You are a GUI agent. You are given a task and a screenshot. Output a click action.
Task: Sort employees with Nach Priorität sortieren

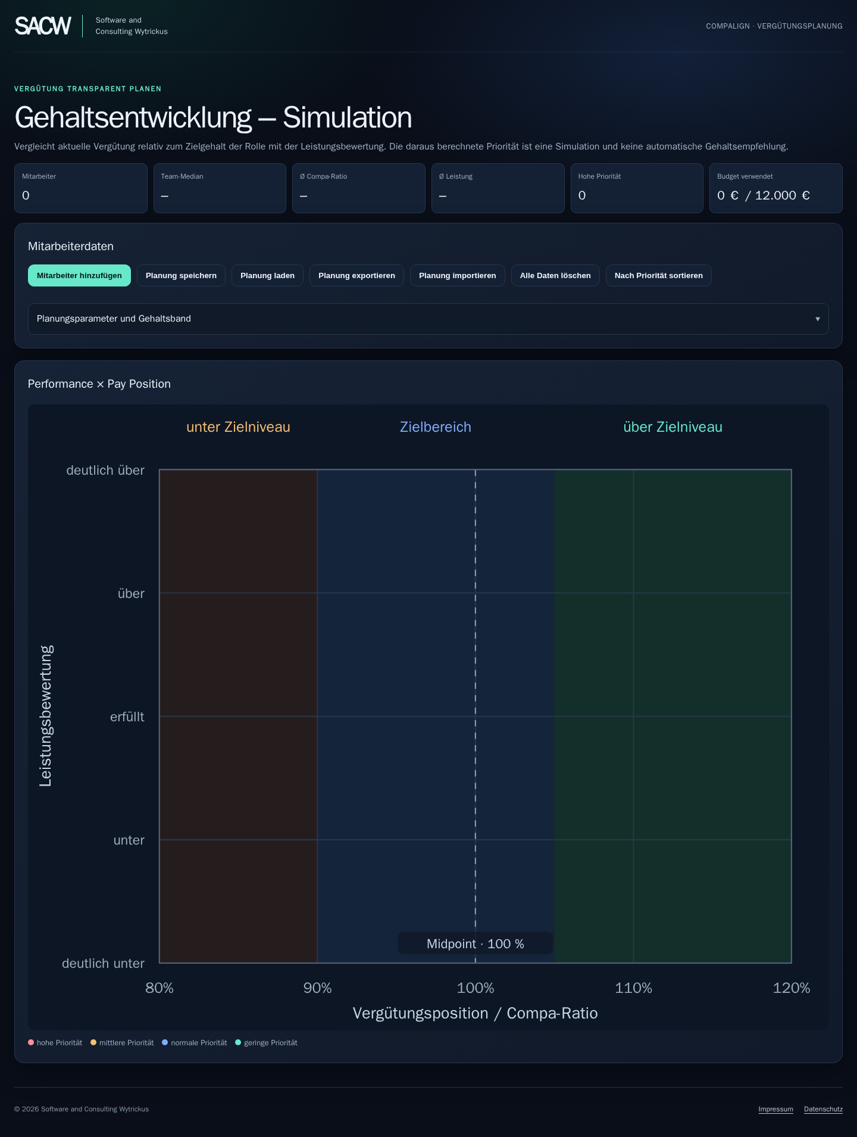(658, 275)
